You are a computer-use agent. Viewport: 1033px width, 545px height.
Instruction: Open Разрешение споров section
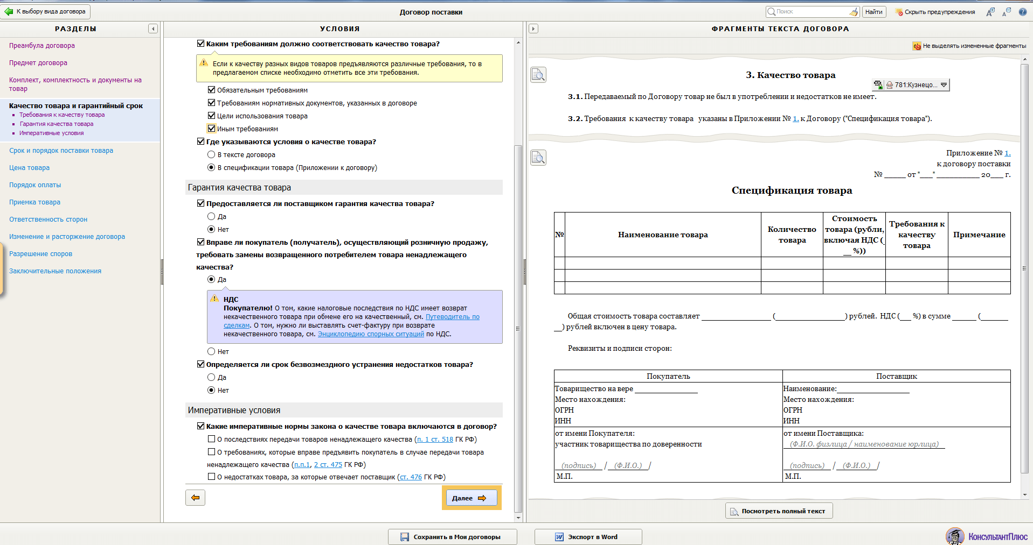[40, 254]
